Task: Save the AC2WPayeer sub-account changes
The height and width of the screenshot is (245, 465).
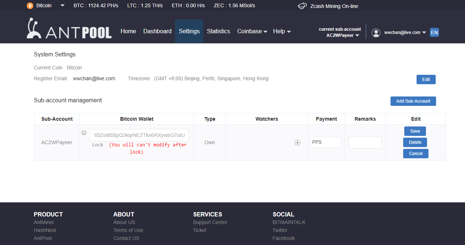Action: pos(415,131)
